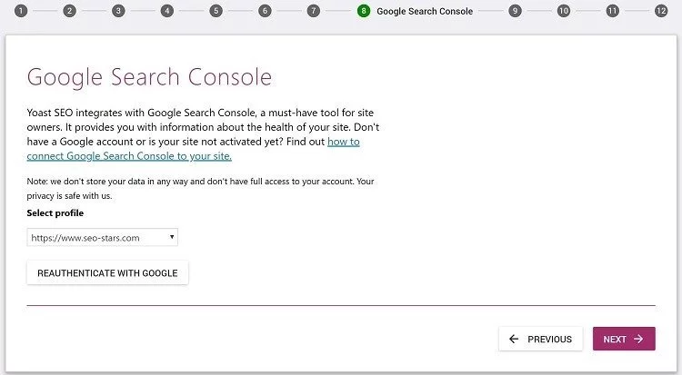Go to final step 12 circle
This screenshot has height=375, width=682.
click(x=661, y=11)
